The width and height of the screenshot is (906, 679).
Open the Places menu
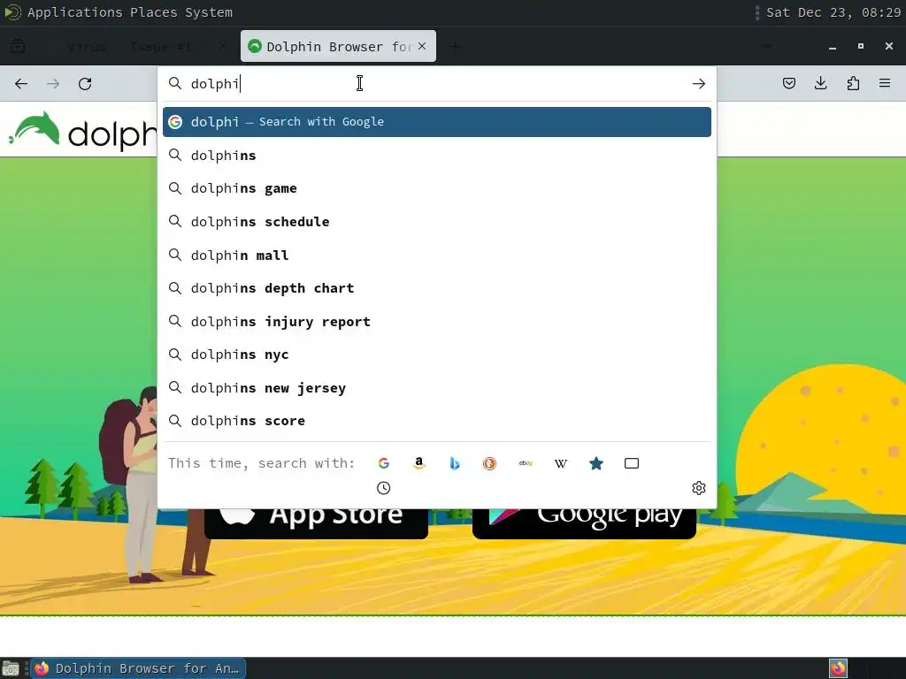(154, 12)
